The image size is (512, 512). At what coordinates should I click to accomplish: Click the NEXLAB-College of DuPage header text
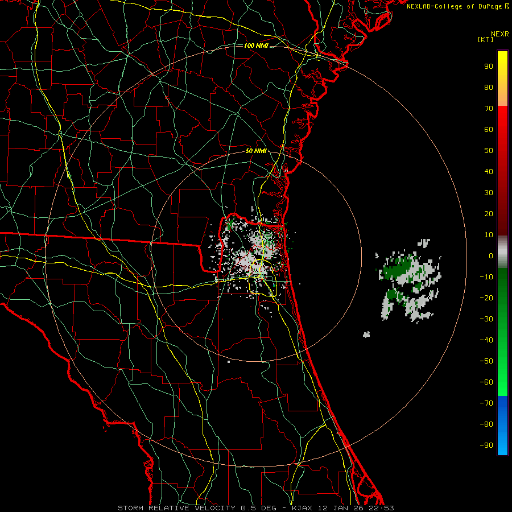click(x=457, y=6)
